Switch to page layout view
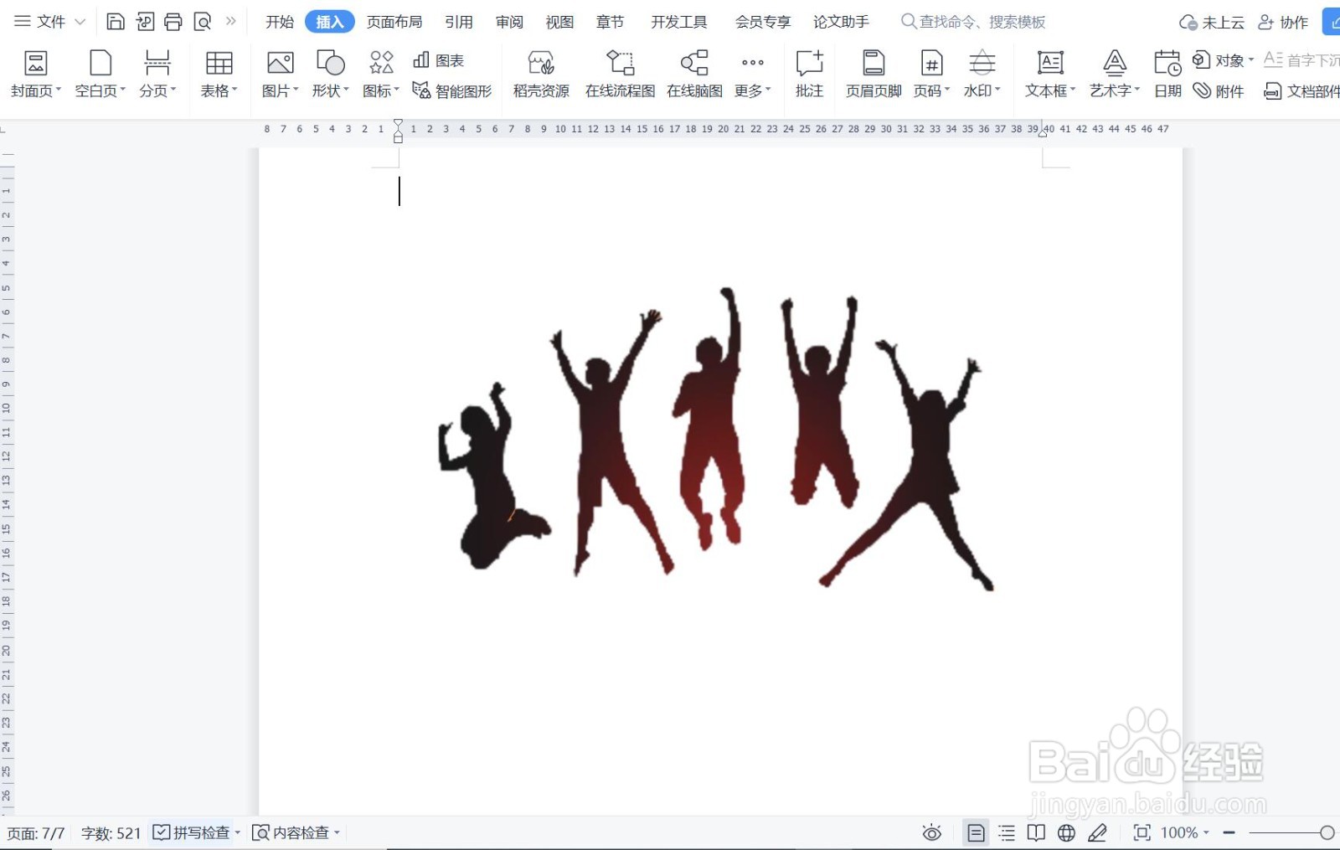The width and height of the screenshot is (1340, 850). [976, 832]
